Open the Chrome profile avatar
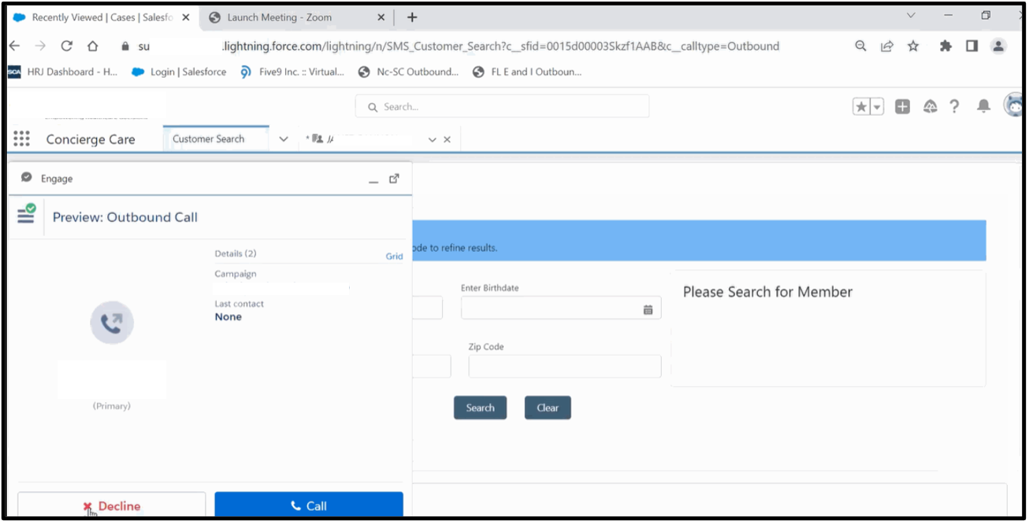 [998, 46]
